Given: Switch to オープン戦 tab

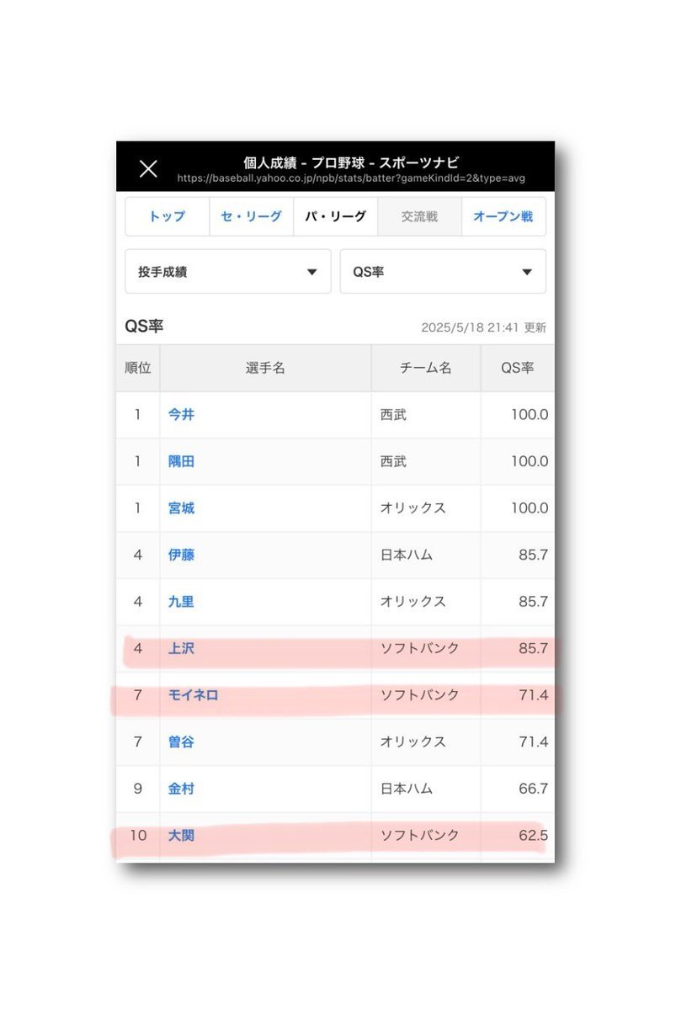Looking at the screenshot, I should coord(503,216).
